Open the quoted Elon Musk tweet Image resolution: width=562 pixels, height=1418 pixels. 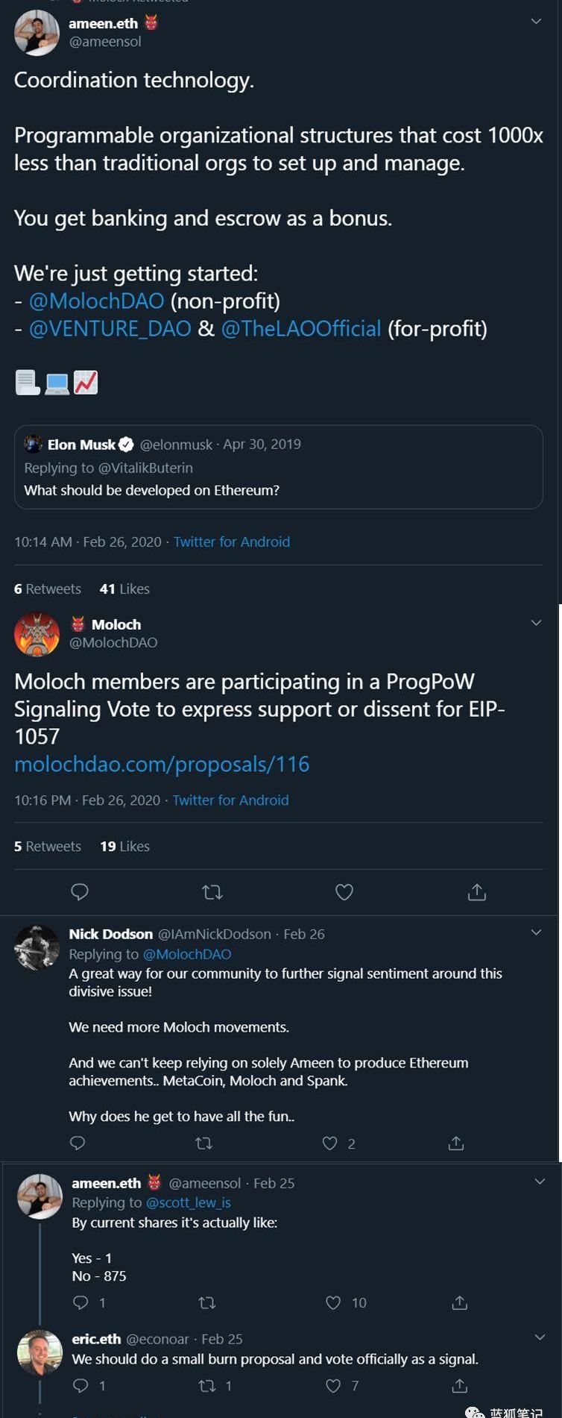coord(278,467)
